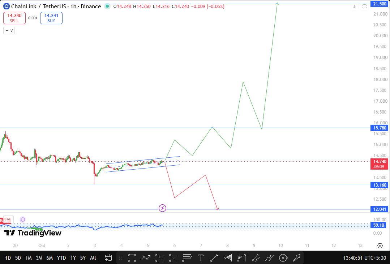Click the O14.248 open value
This screenshot has height=264, width=390.
coord(122,6)
